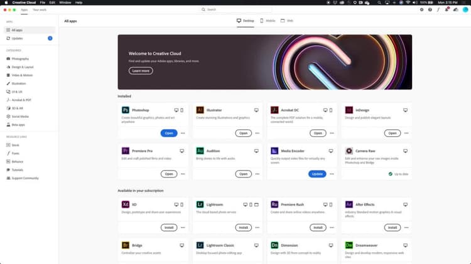Open cloud sync status icon
Screen dimensions: 471x264
coord(456,9)
